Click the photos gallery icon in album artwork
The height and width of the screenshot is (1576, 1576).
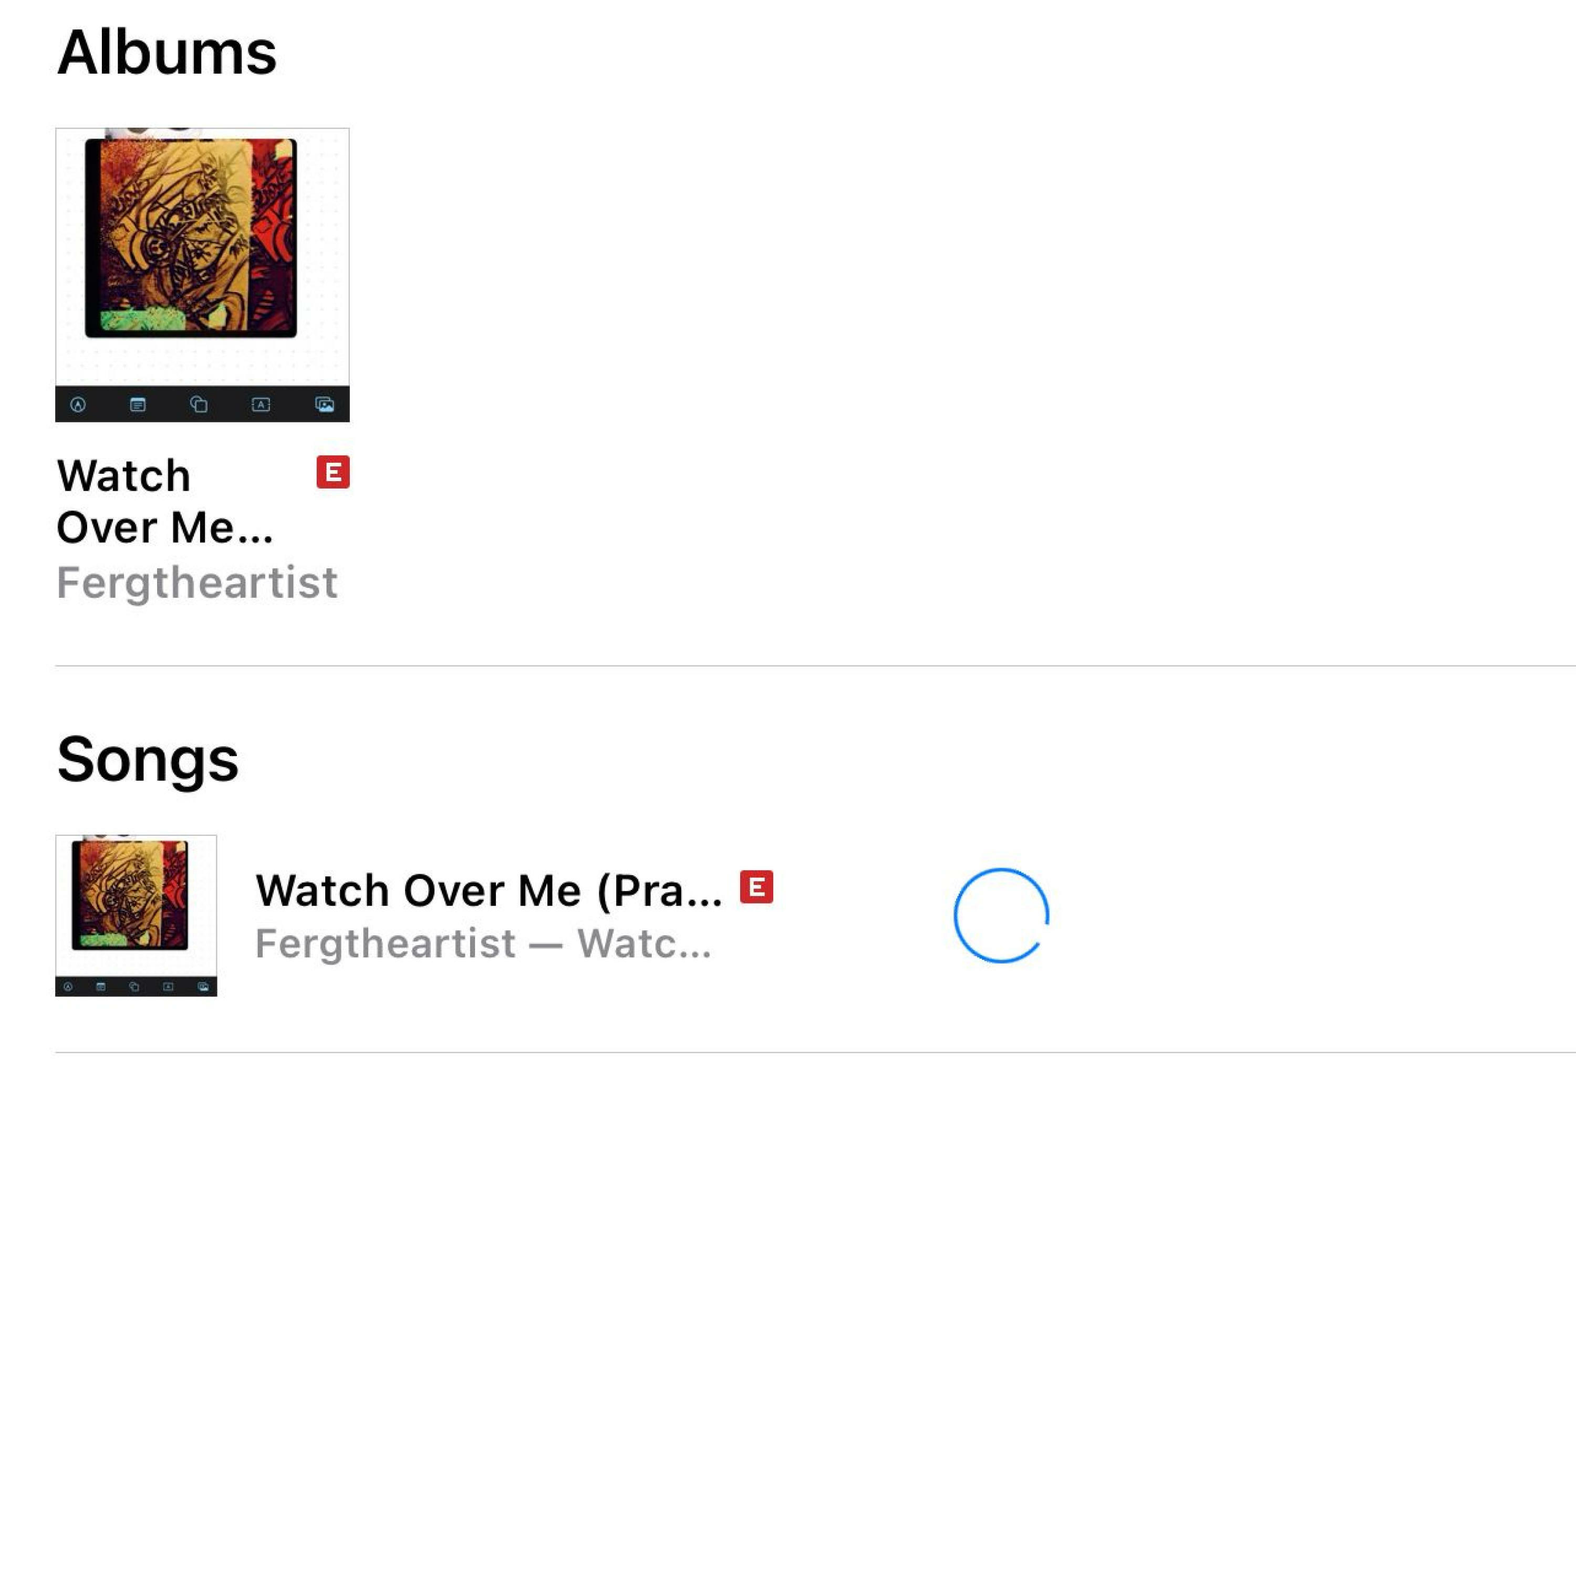(x=325, y=405)
